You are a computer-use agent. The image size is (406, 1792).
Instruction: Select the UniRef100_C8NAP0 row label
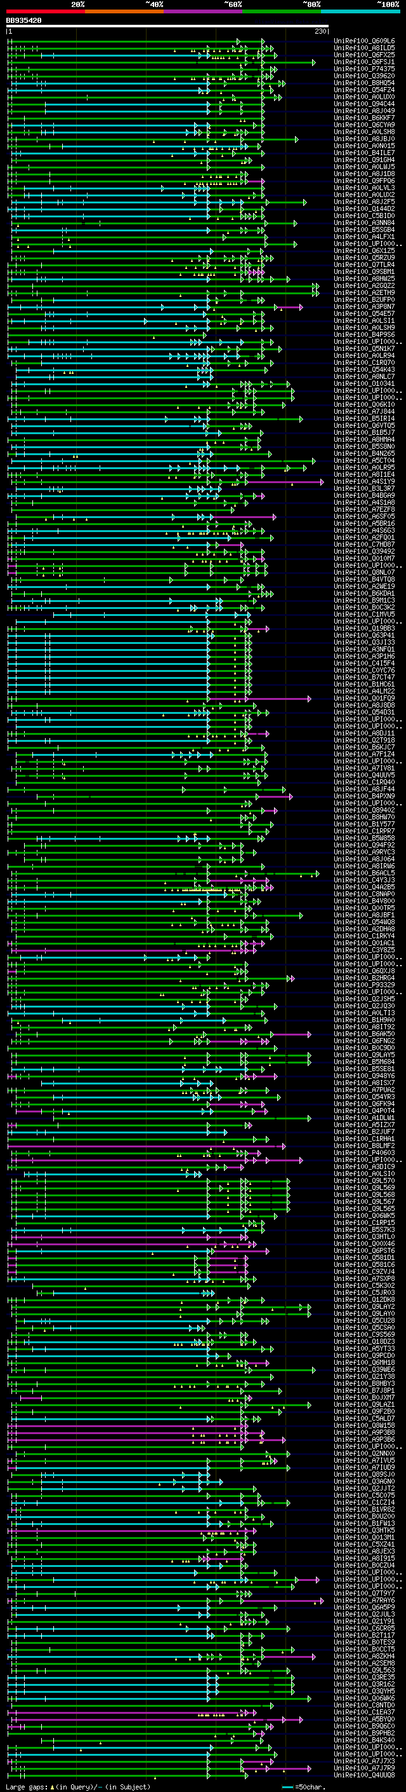click(363, 894)
